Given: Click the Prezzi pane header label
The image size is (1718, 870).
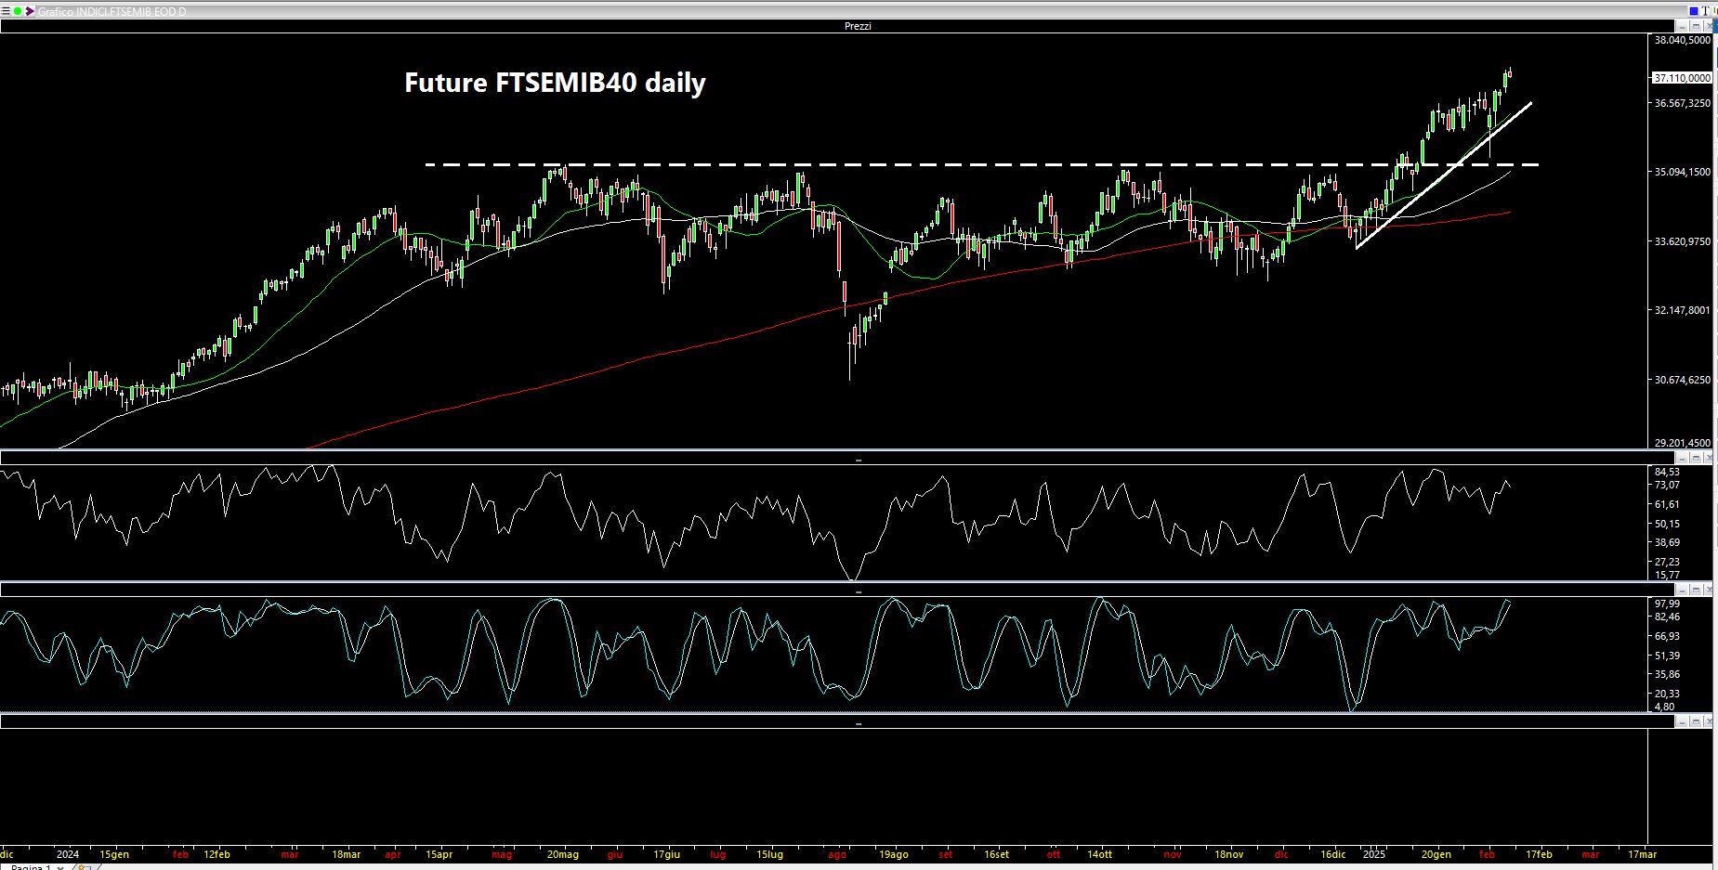Looking at the screenshot, I should tap(858, 26).
